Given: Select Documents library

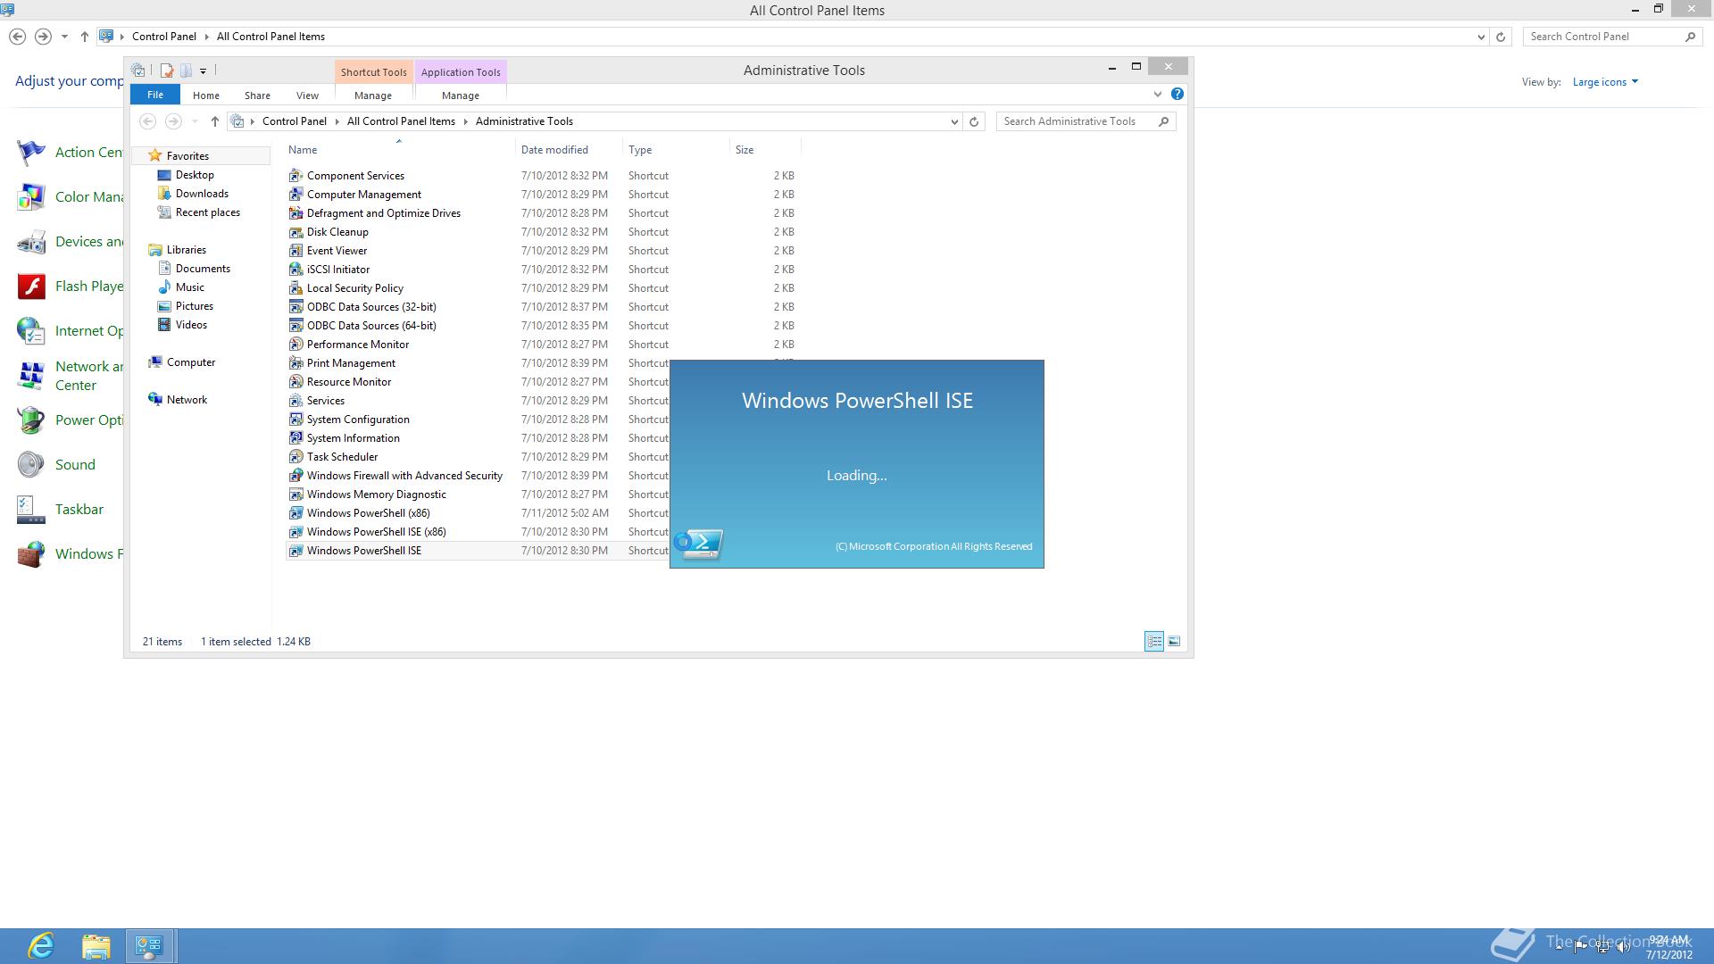Looking at the screenshot, I should pyautogui.click(x=203, y=269).
